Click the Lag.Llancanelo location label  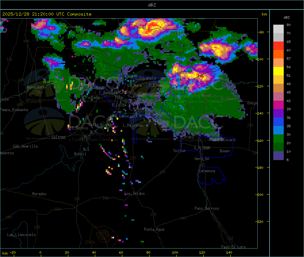[x=21, y=235]
